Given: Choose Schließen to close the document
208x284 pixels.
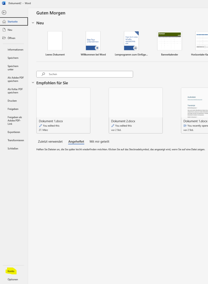Looking at the screenshot, I should tap(13, 149).
